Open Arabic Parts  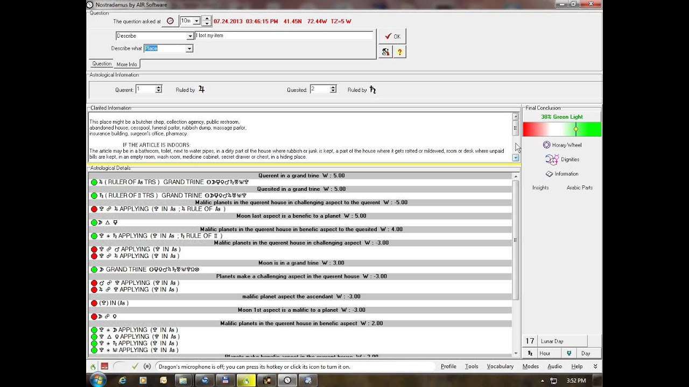579,188
